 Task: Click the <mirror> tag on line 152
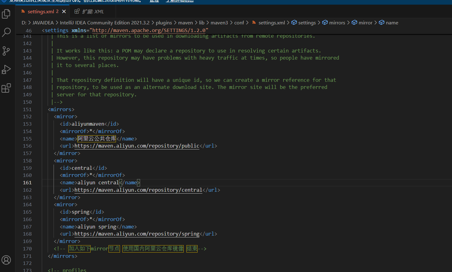(66, 116)
